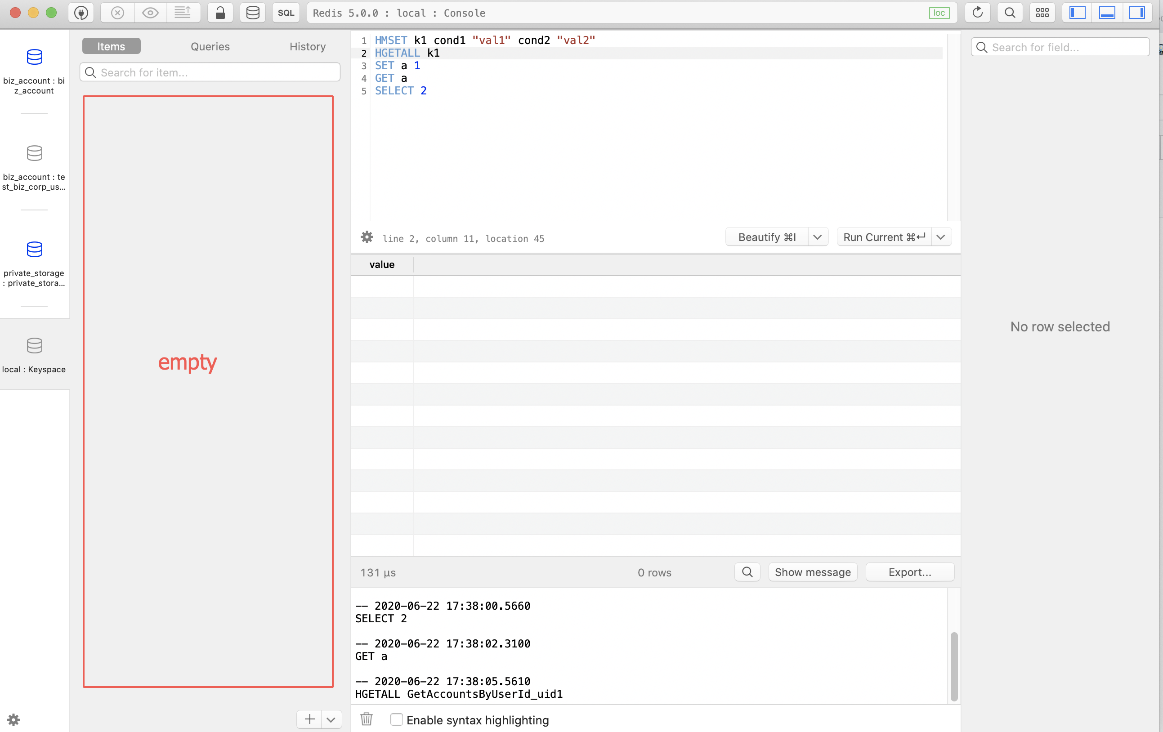The image size is (1163, 732).
Task: Open the Beautify dropdown arrow
Action: pos(817,237)
